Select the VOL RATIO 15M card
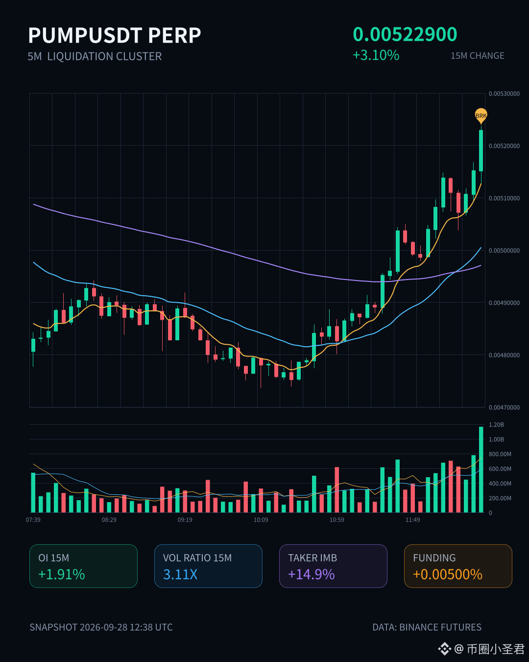Image resolution: width=529 pixels, height=662 pixels. 208,566
